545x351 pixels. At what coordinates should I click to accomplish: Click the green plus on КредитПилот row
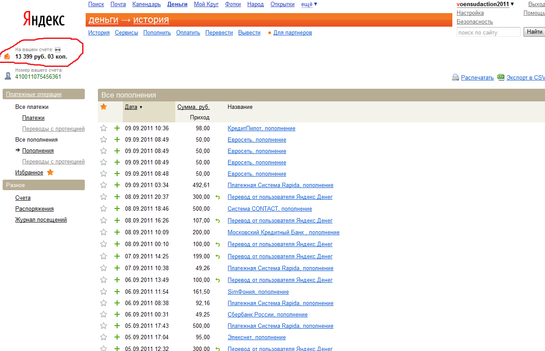pyautogui.click(x=117, y=128)
